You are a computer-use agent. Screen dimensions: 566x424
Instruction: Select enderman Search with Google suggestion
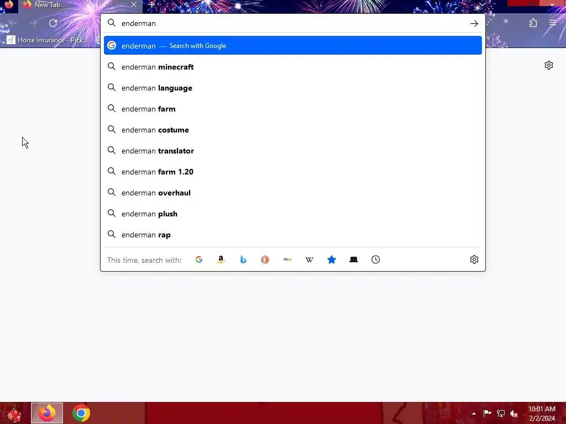click(293, 45)
